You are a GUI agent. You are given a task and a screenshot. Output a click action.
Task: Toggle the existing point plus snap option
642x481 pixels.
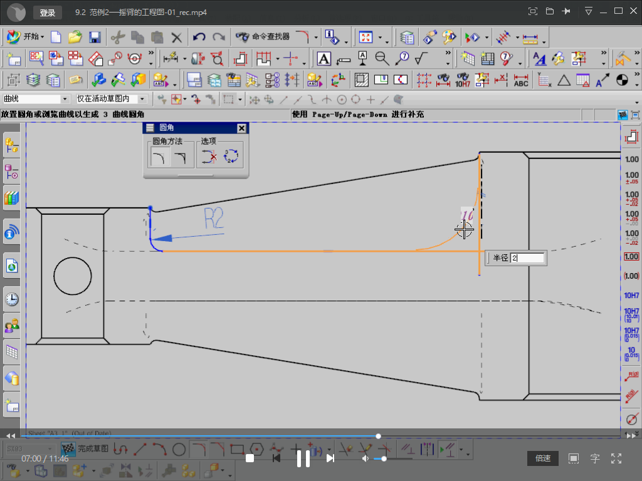370,100
